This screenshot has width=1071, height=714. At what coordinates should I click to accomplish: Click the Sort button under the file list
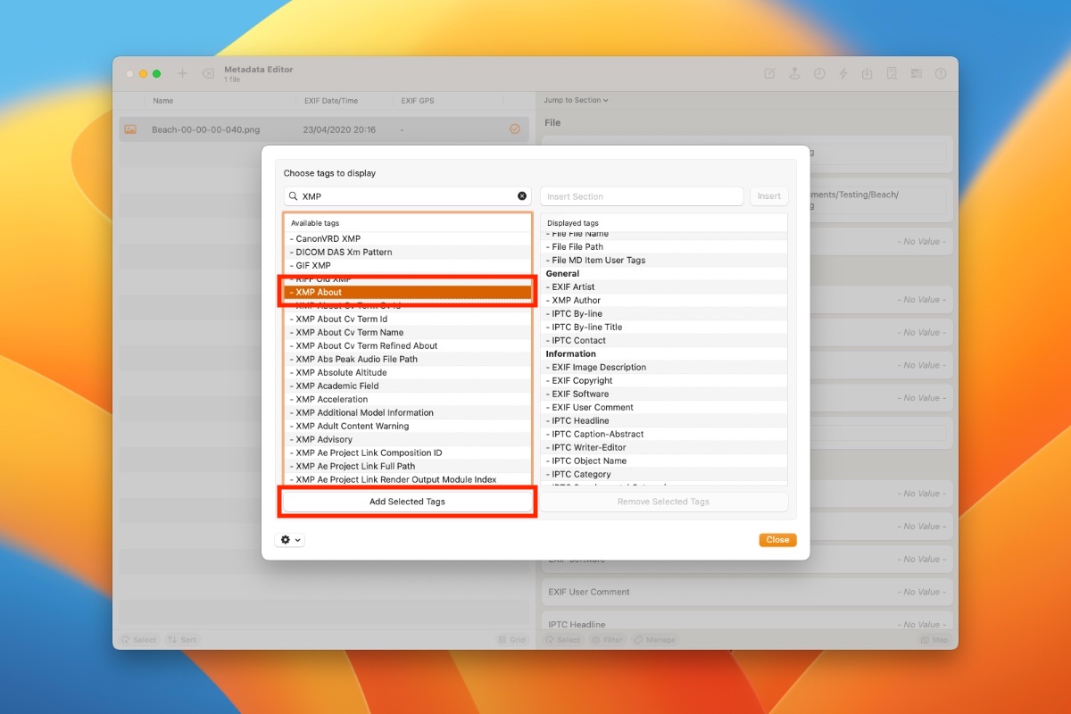coord(183,640)
